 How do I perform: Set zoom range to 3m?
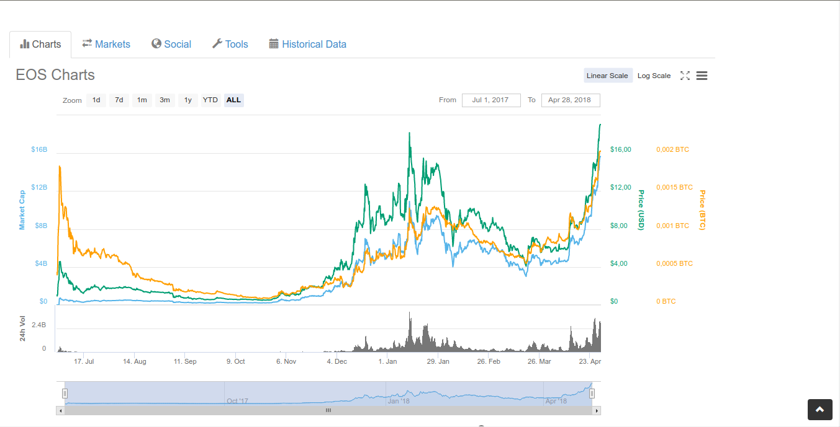tap(165, 100)
